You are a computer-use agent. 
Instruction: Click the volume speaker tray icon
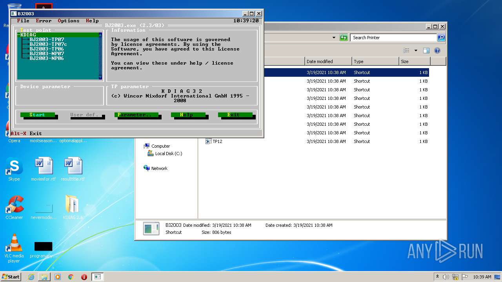point(446,277)
